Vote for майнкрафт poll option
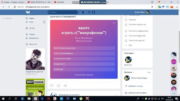Screen dimensions: 180x101 [x=84, y=69]
